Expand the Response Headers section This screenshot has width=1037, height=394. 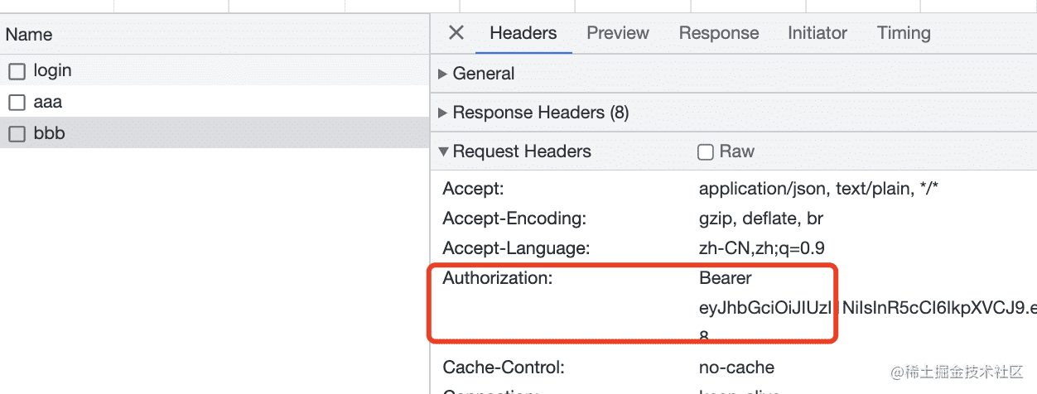click(x=540, y=113)
